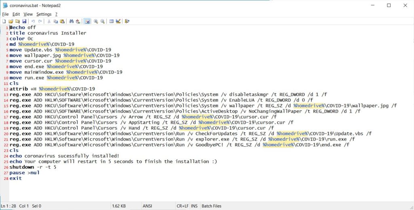Click the Notepad2 title bar app icon
Viewport: 414px width, 210px height.
[x=5, y=5]
